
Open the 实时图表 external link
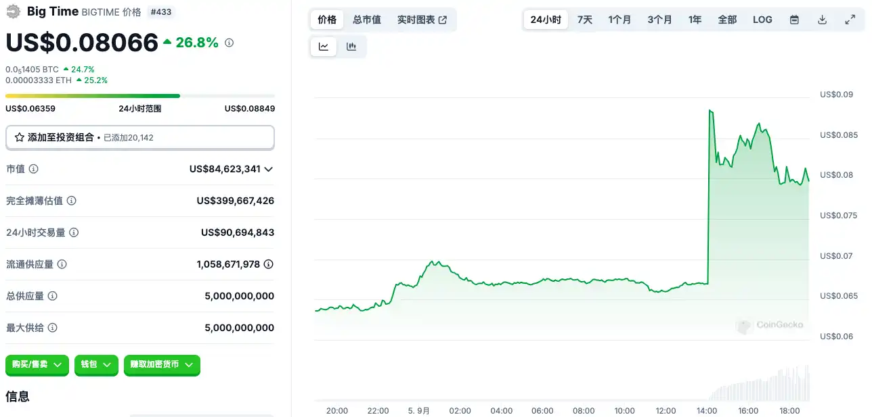click(x=422, y=20)
